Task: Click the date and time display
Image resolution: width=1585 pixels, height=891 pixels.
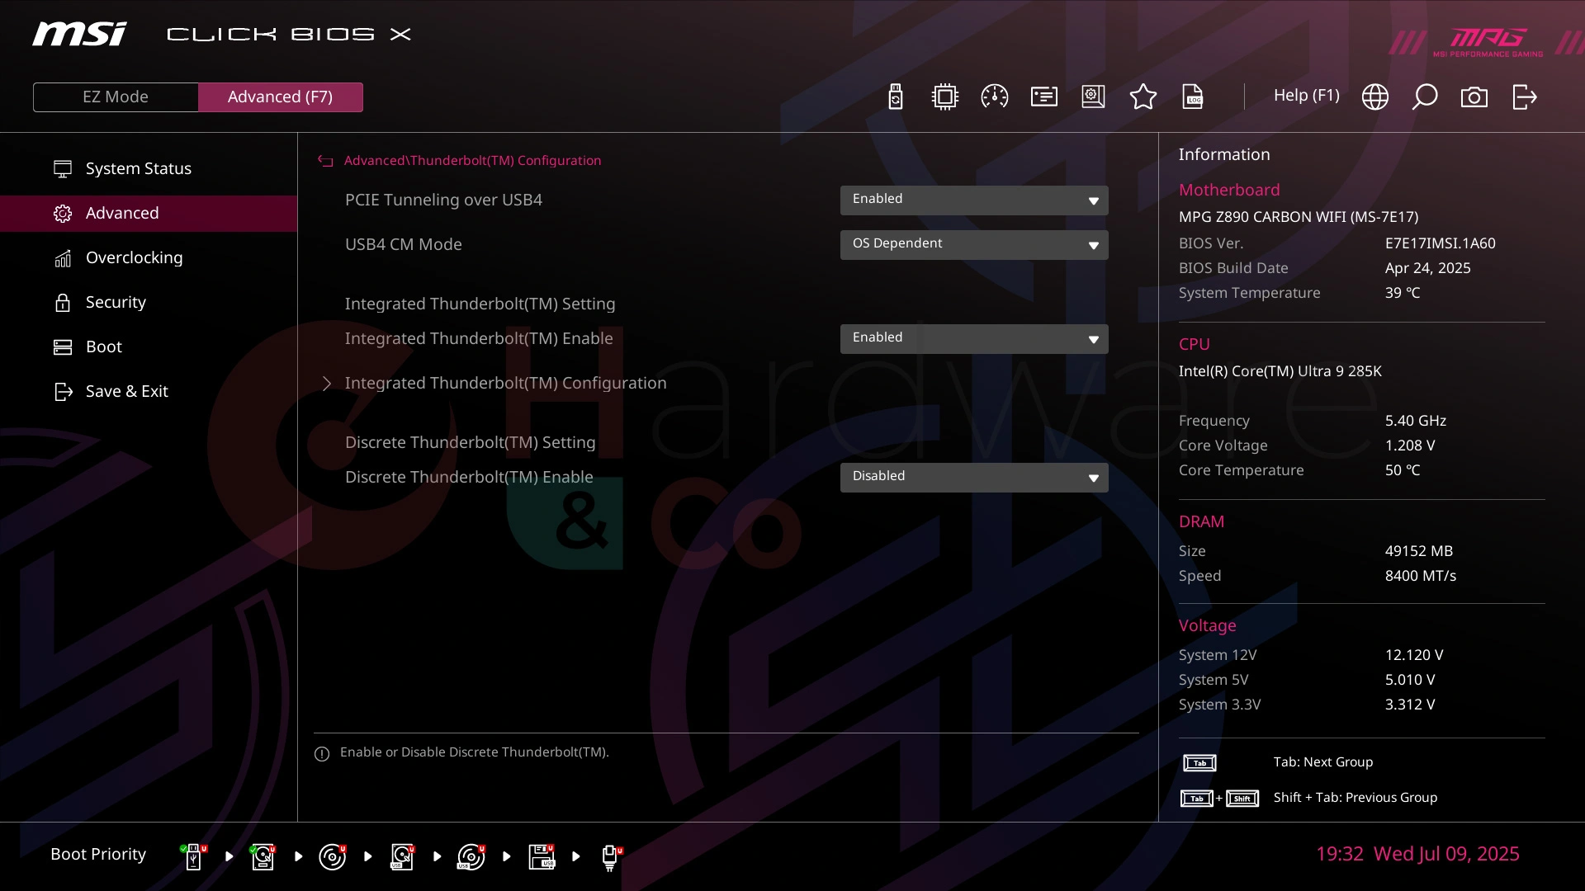Action: coord(1417,854)
